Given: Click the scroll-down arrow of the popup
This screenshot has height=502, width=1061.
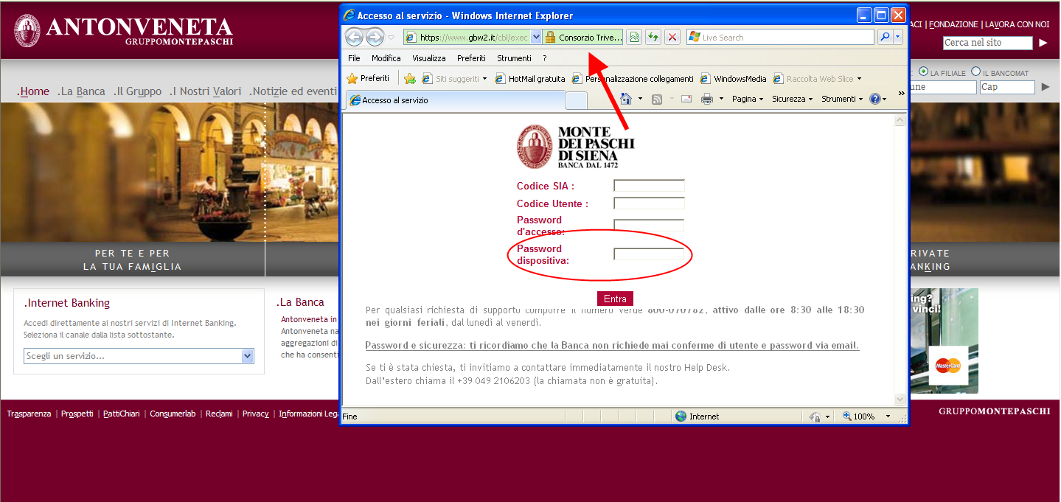Looking at the screenshot, I should (x=900, y=399).
